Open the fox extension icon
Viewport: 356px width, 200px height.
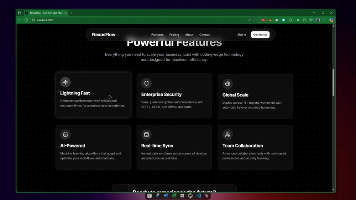(x=270, y=20)
